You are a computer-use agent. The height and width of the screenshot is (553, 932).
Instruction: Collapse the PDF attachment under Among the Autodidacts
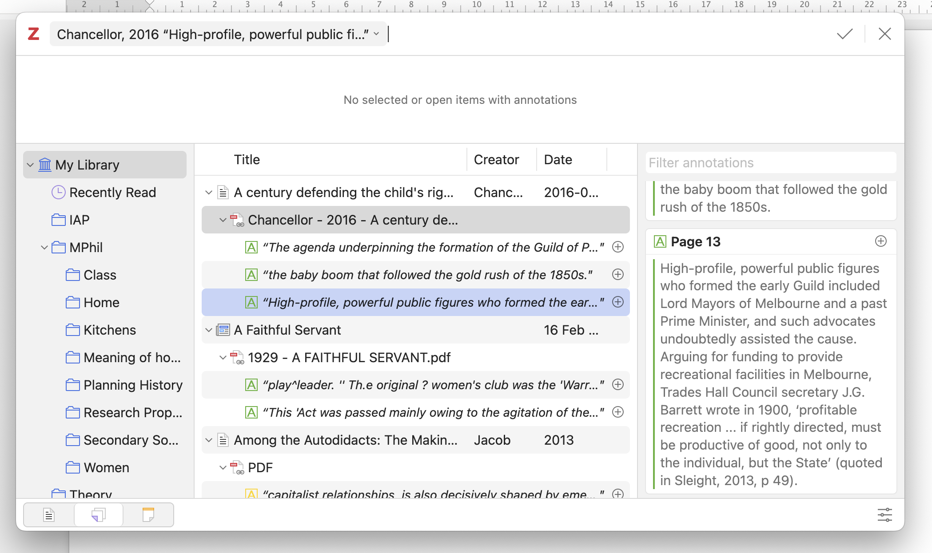click(223, 468)
